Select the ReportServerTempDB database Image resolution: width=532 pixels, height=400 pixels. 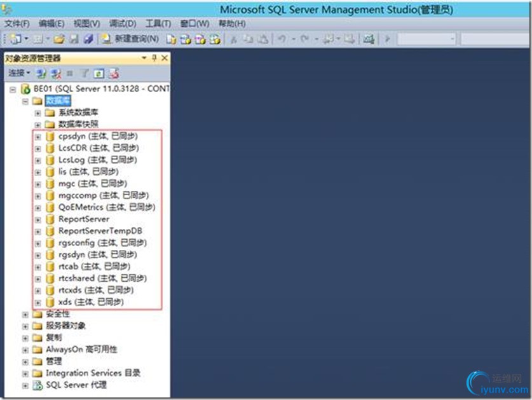[100, 231]
